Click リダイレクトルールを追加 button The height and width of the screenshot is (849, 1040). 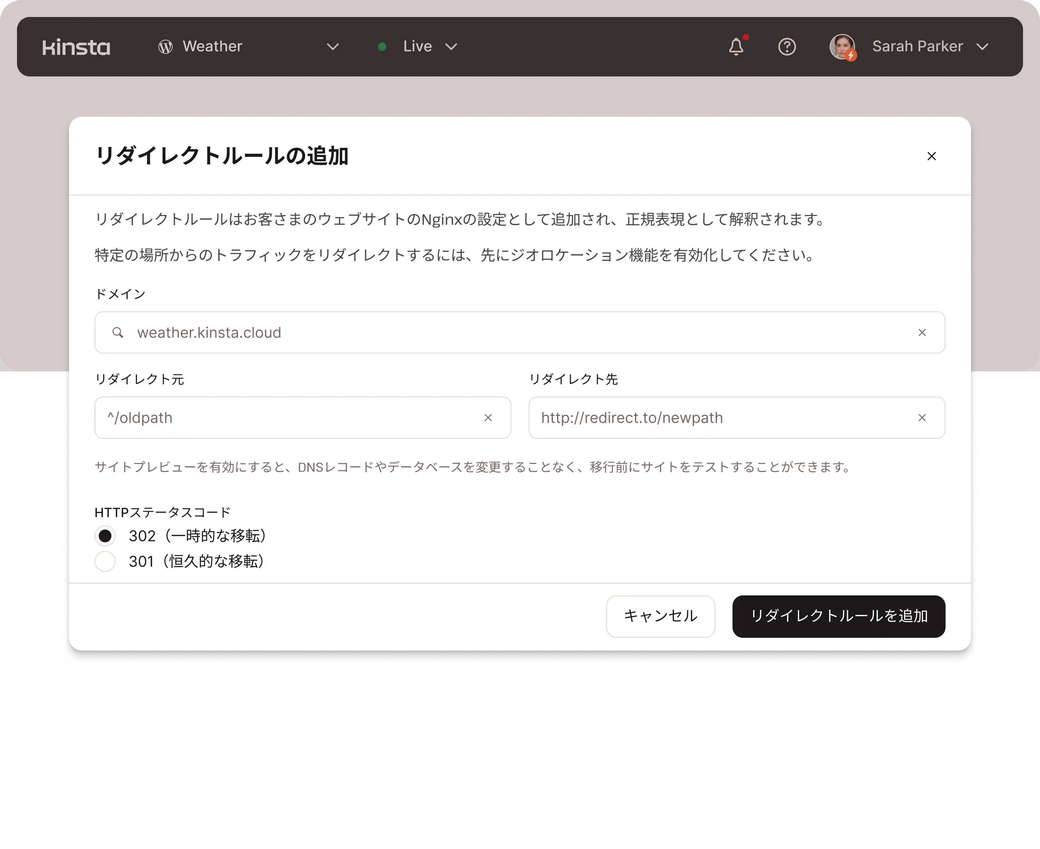click(838, 616)
